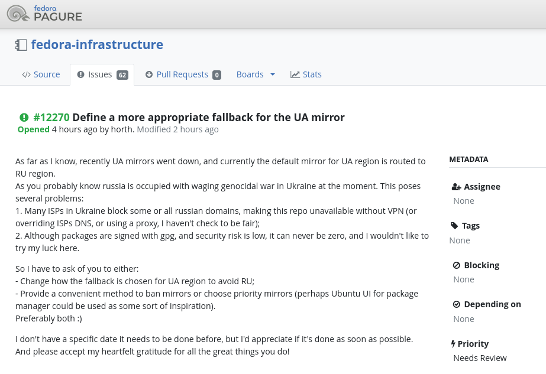Image resolution: width=546 pixels, height=374 pixels.
Task: Click the Depending on check icon
Action: [x=457, y=304]
